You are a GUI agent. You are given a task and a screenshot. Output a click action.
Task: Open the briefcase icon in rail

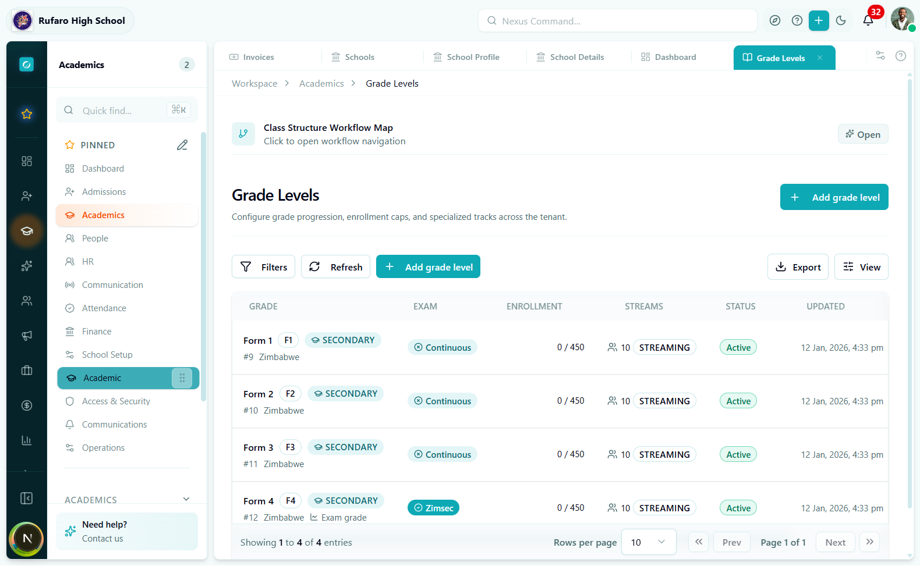pos(27,371)
